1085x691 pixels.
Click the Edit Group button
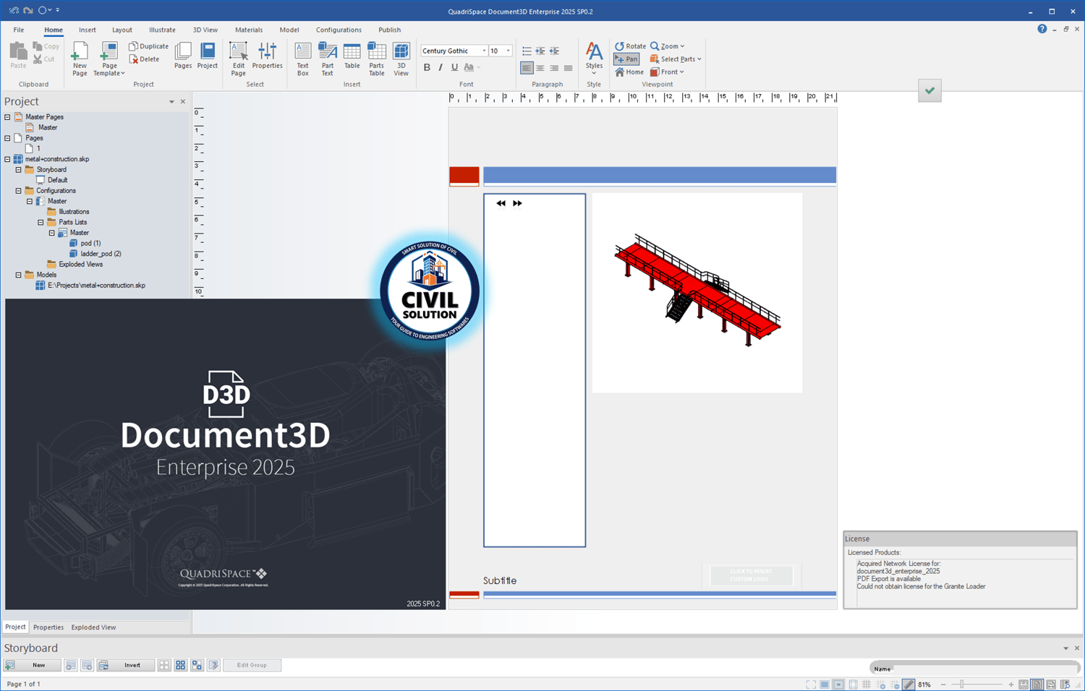[252, 665]
